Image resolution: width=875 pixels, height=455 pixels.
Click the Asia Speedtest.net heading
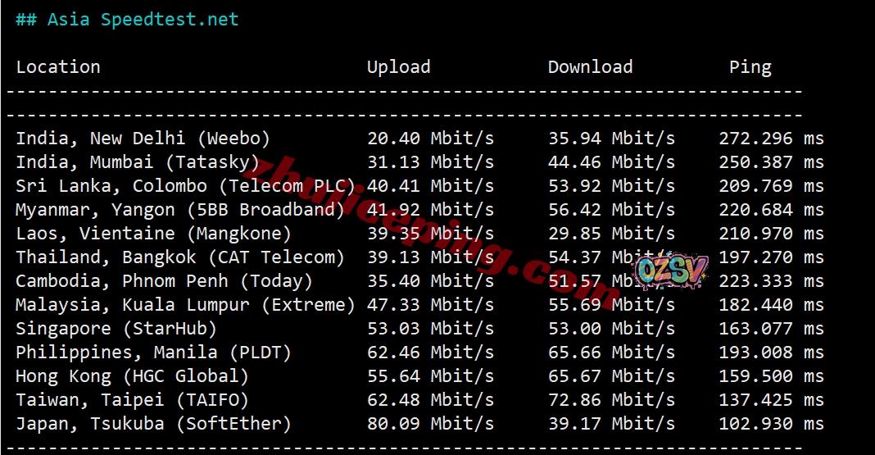pos(127,20)
